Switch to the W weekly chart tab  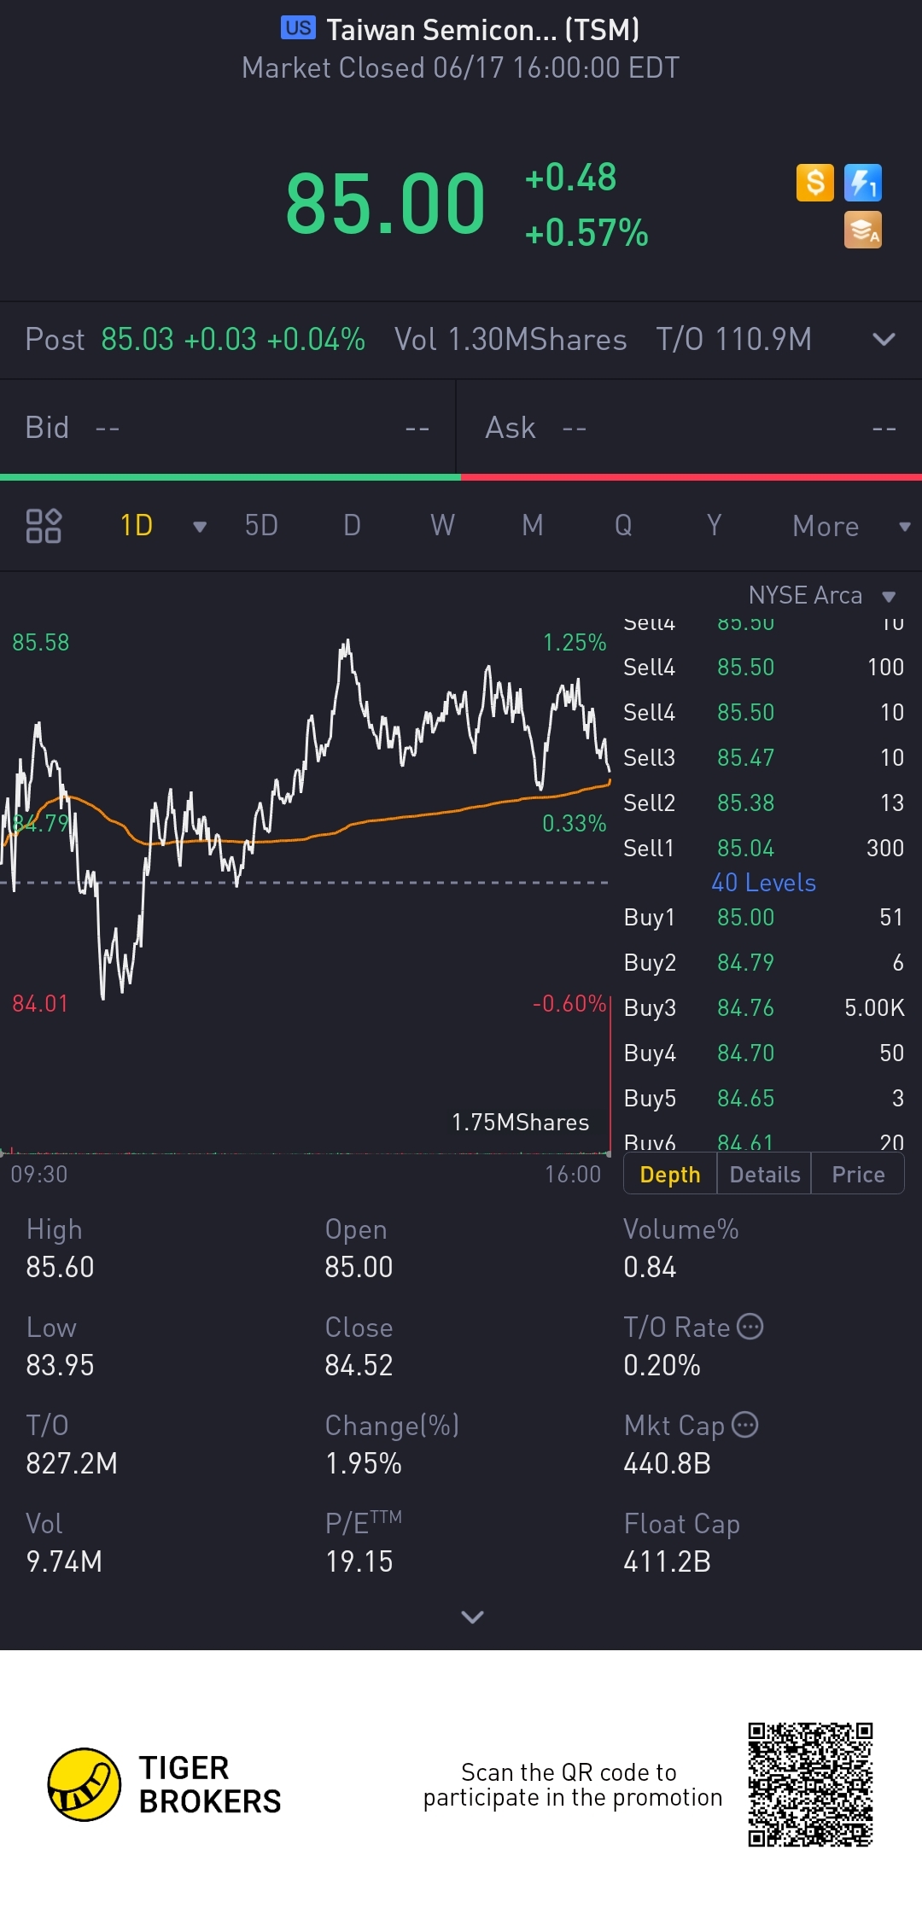pos(442,526)
